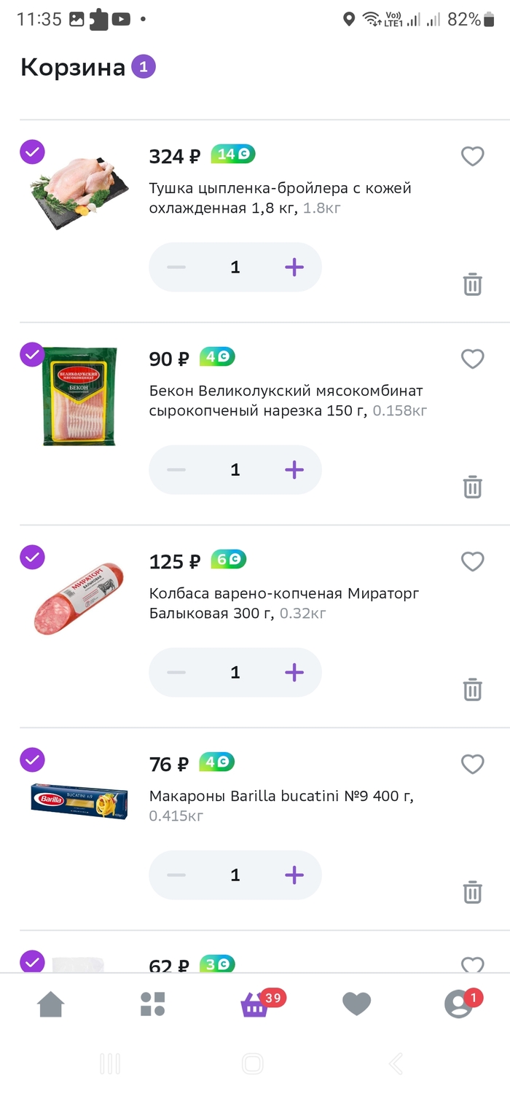510x1094 pixels.
Task: Favorite the Miratorg sausage item
Action: pyautogui.click(x=473, y=561)
